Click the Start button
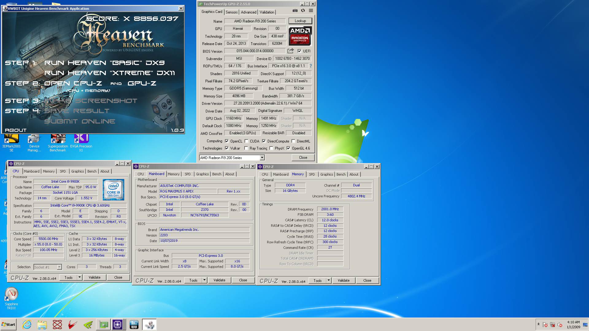589x331 pixels. pos(9,325)
